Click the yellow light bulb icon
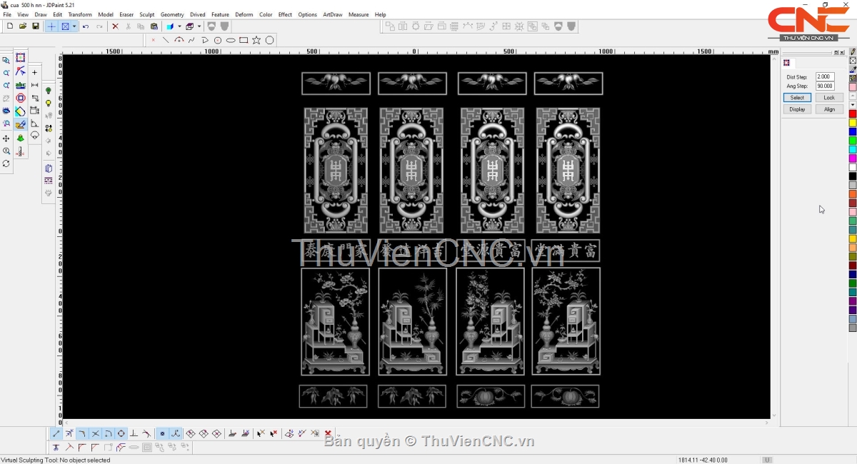Image resolution: width=857 pixels, height=464 pixels. [49, 104]
